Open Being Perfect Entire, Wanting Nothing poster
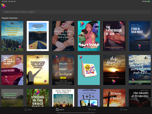Screen dimensions: 152x114 pyautogui.click(x=140, y=70)
